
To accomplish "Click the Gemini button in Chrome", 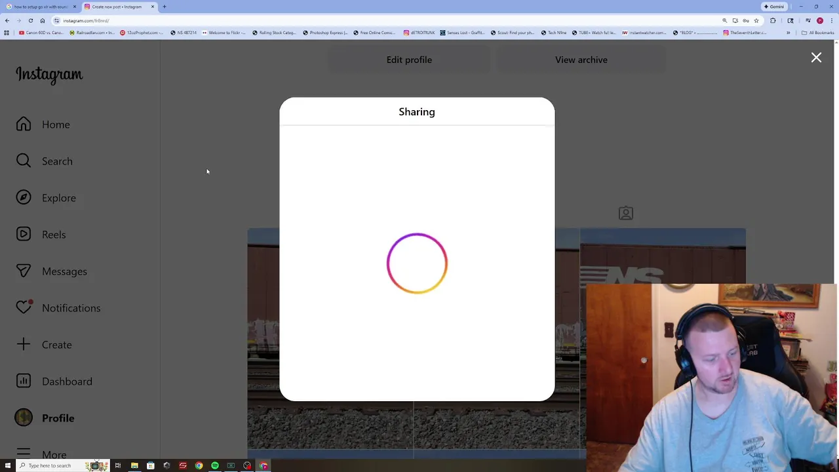I will tap(774, 7).
